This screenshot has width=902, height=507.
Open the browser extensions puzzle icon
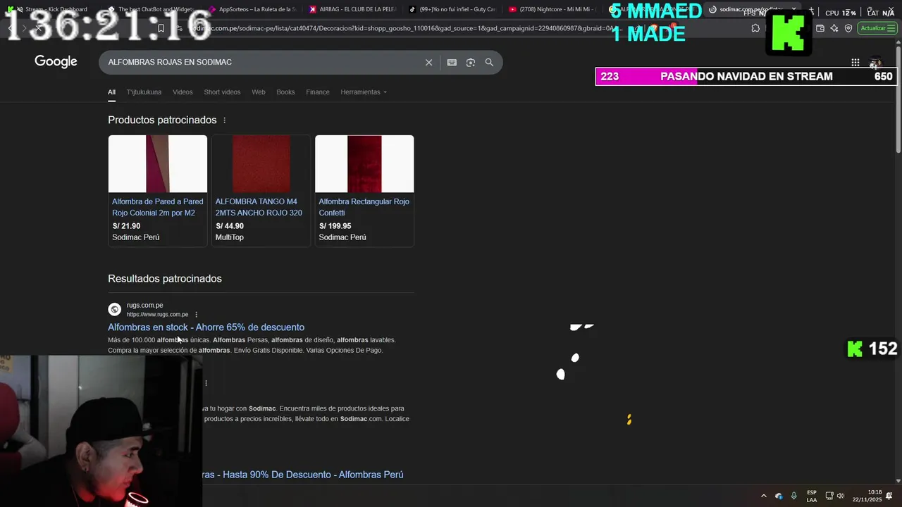tap(755, 28)
